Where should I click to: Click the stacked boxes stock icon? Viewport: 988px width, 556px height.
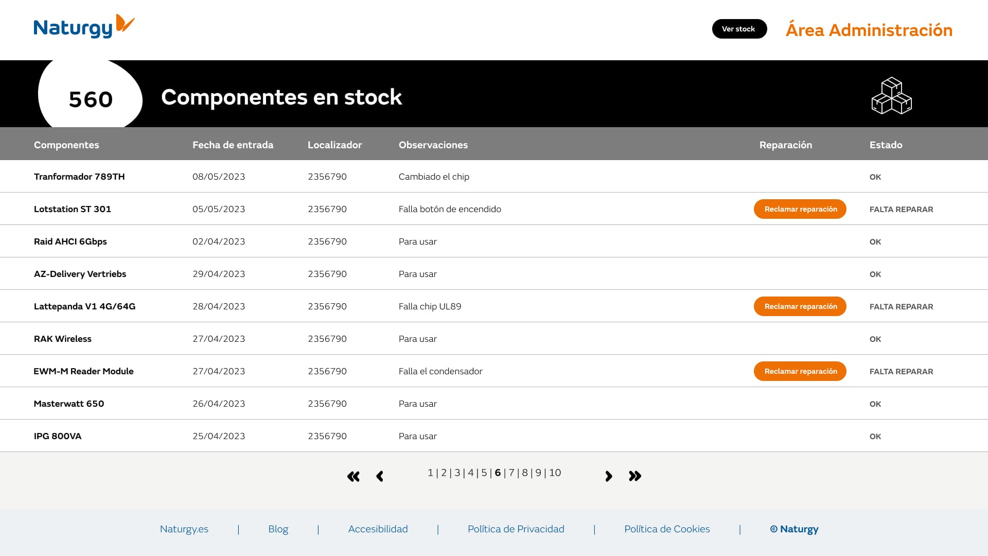[891, 95]
